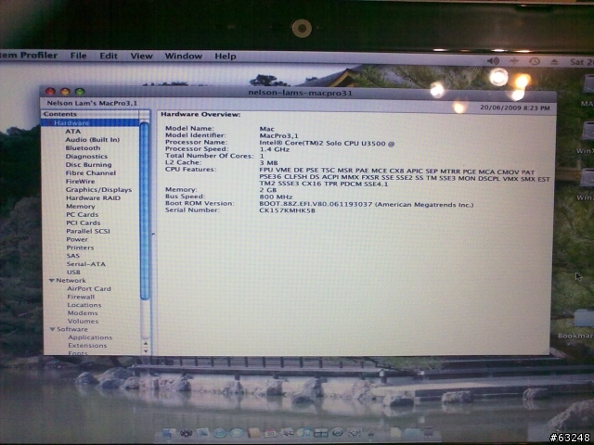Open Safari compass icon in the Dock
This screenshot has width=594, height=445.
pyautogui.click(x=220, y=433)
